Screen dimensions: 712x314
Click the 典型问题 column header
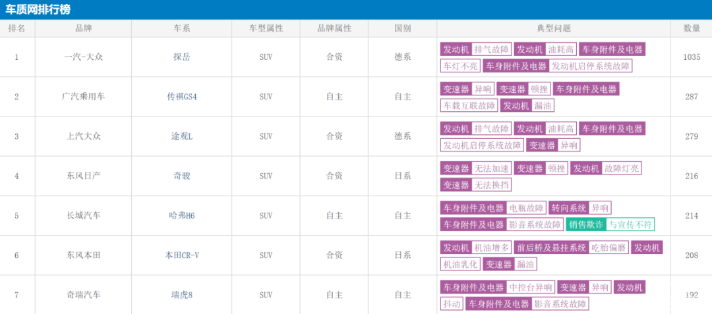[554, 28]
